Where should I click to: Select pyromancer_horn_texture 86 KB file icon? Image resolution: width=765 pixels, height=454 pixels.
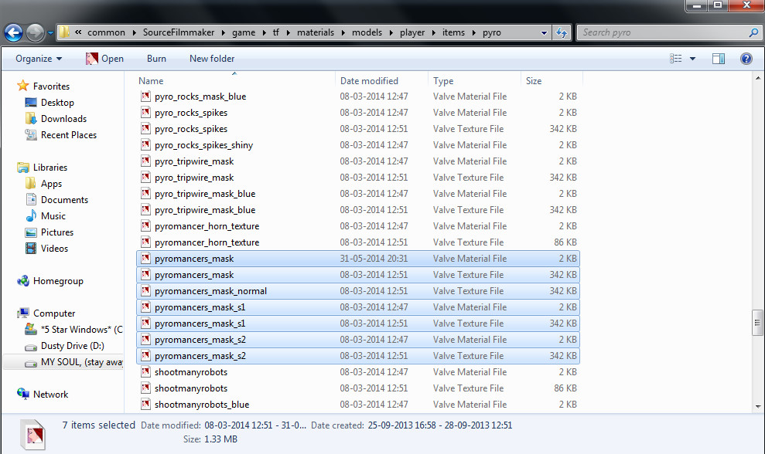tap(145, 242)
